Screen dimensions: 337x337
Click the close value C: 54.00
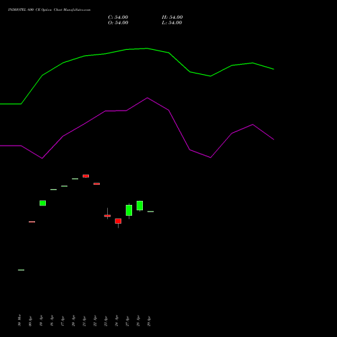click(118, 18)
